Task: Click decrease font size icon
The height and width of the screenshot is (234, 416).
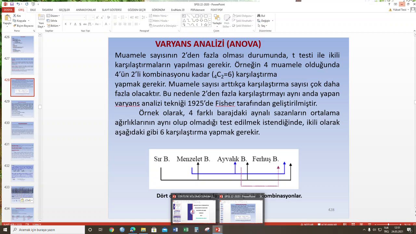Action: click(x=102, y=17)
